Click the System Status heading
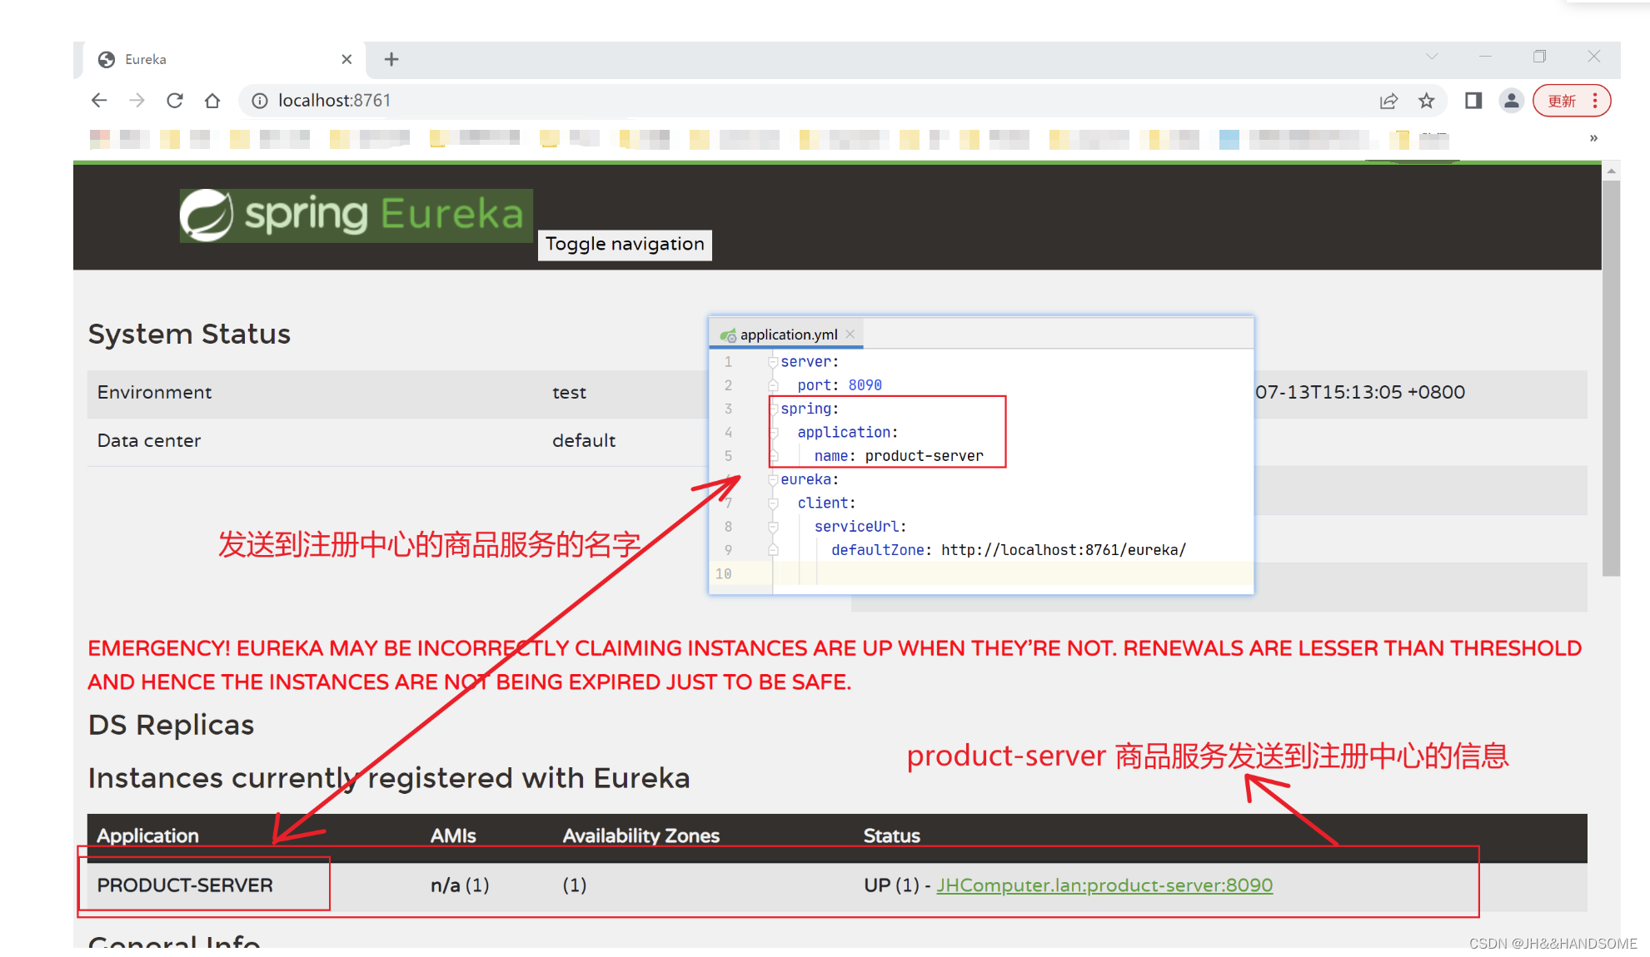Viewport: 1650px width, 957px height. pyautogui.click(x=189, y=334)
